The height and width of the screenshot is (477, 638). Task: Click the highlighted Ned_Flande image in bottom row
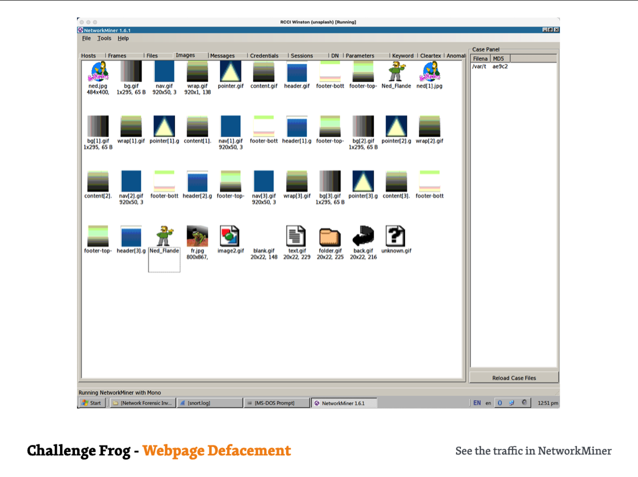click(x=164, y=236)
